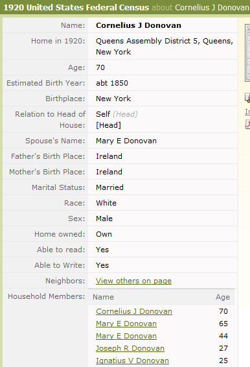Screen dimensions: 250x367
Task: Click the 1920 United States Federal Census header
Action: pyautogui.click(x=76, y=8)
